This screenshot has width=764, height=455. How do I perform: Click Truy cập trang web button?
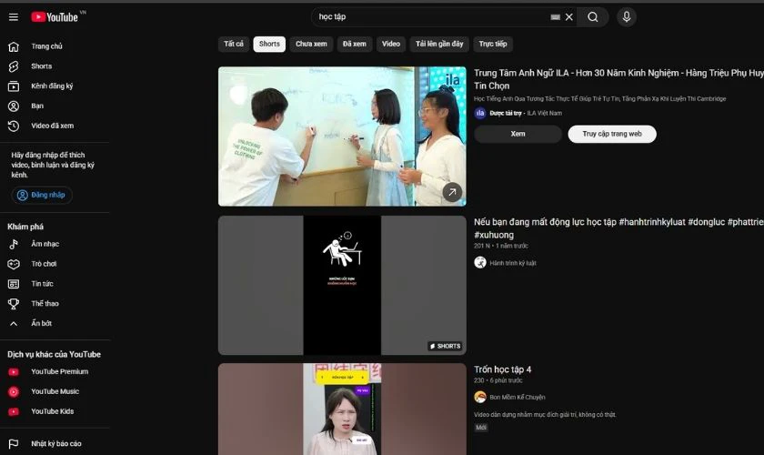pyautogui.click(x=612, y=134)
